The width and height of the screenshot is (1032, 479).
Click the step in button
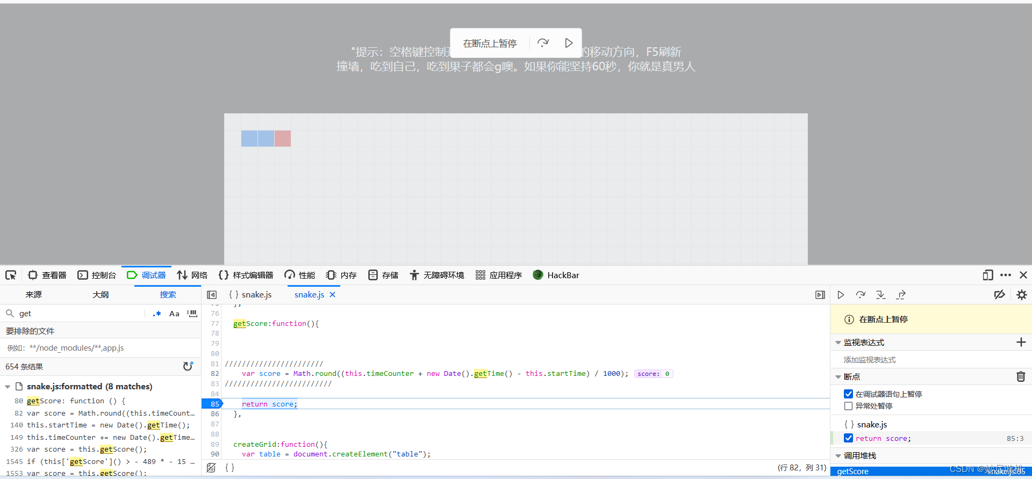[880, 295]
